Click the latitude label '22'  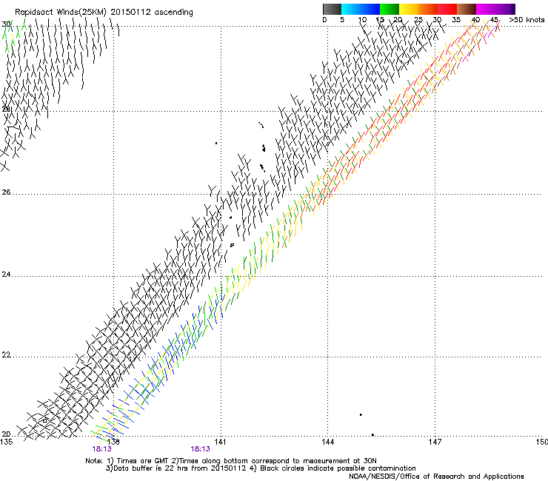[x=6, y=355]
